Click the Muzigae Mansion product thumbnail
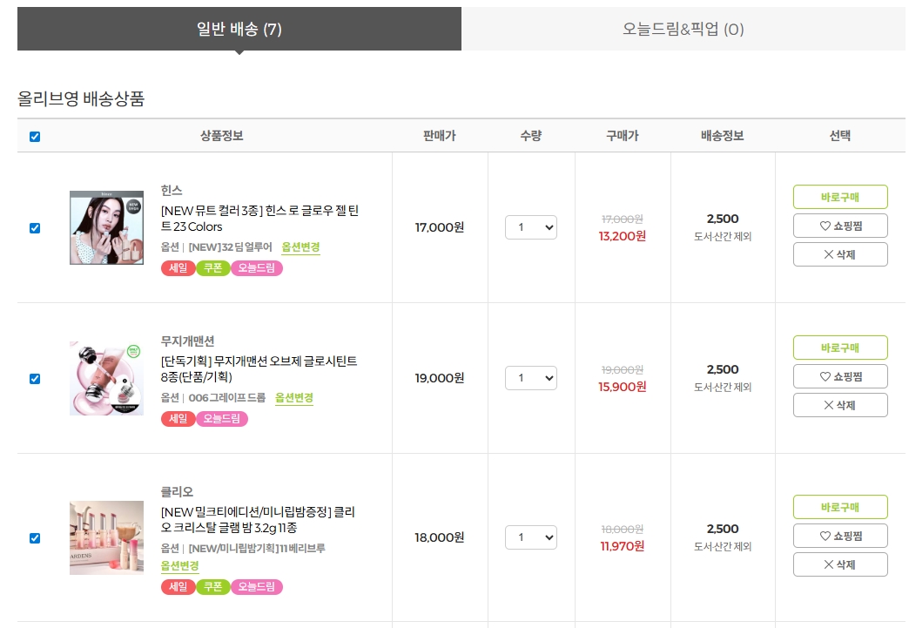 click(x=106, y=378)
